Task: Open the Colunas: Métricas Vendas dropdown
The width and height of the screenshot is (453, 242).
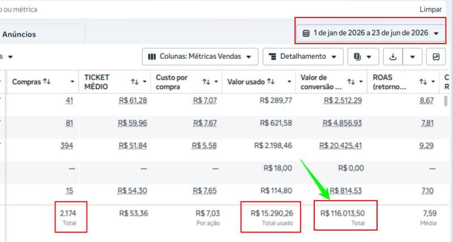Action: pos(200,57)
